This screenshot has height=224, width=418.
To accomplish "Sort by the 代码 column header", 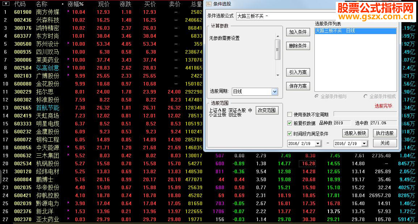I will click(20, 4).
